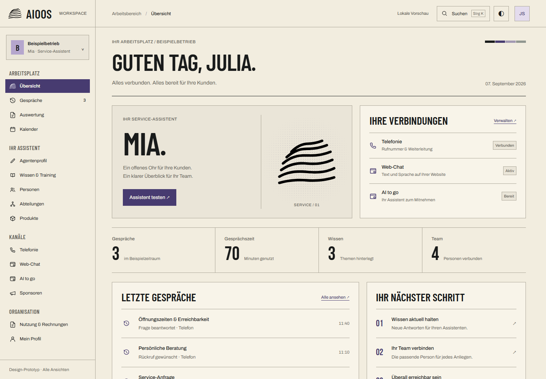Click the Aktiv status badge for Web-Chat
546x379 pixels.
pos(510,171)
